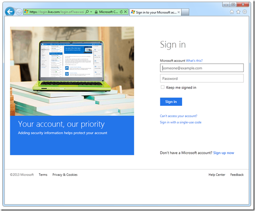
Task: Click the Microsoft C... certificate label
Action: tap(108, 12)
